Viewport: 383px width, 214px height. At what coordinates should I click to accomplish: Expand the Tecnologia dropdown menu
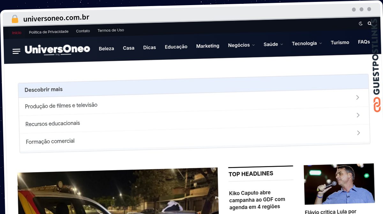tap(307, 43)
